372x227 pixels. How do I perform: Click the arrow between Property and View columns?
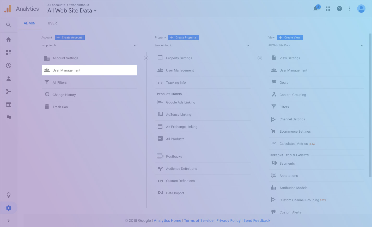pos(260,58)
